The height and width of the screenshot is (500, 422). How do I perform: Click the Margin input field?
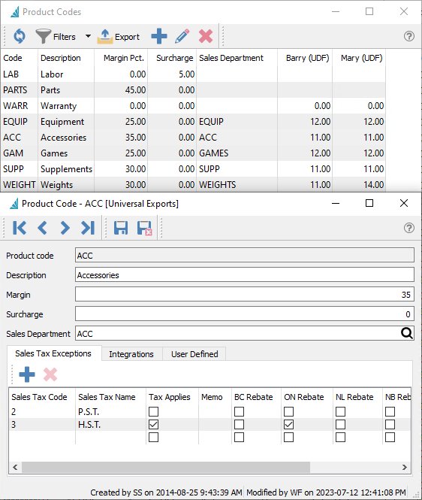245,294
